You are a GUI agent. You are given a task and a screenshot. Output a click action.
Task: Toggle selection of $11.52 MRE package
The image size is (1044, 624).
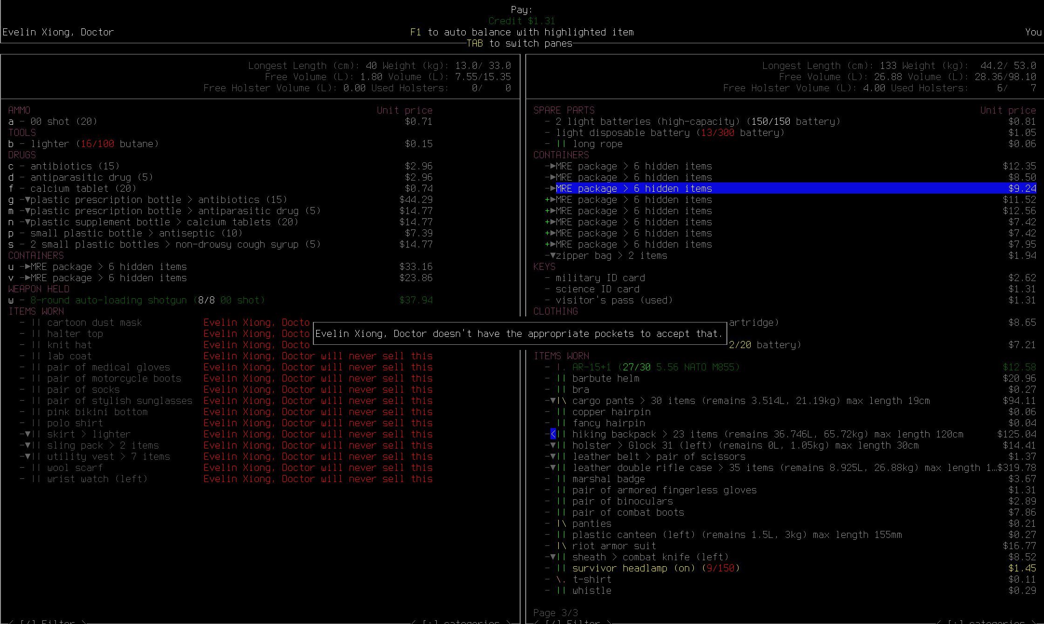click(548, 200)
